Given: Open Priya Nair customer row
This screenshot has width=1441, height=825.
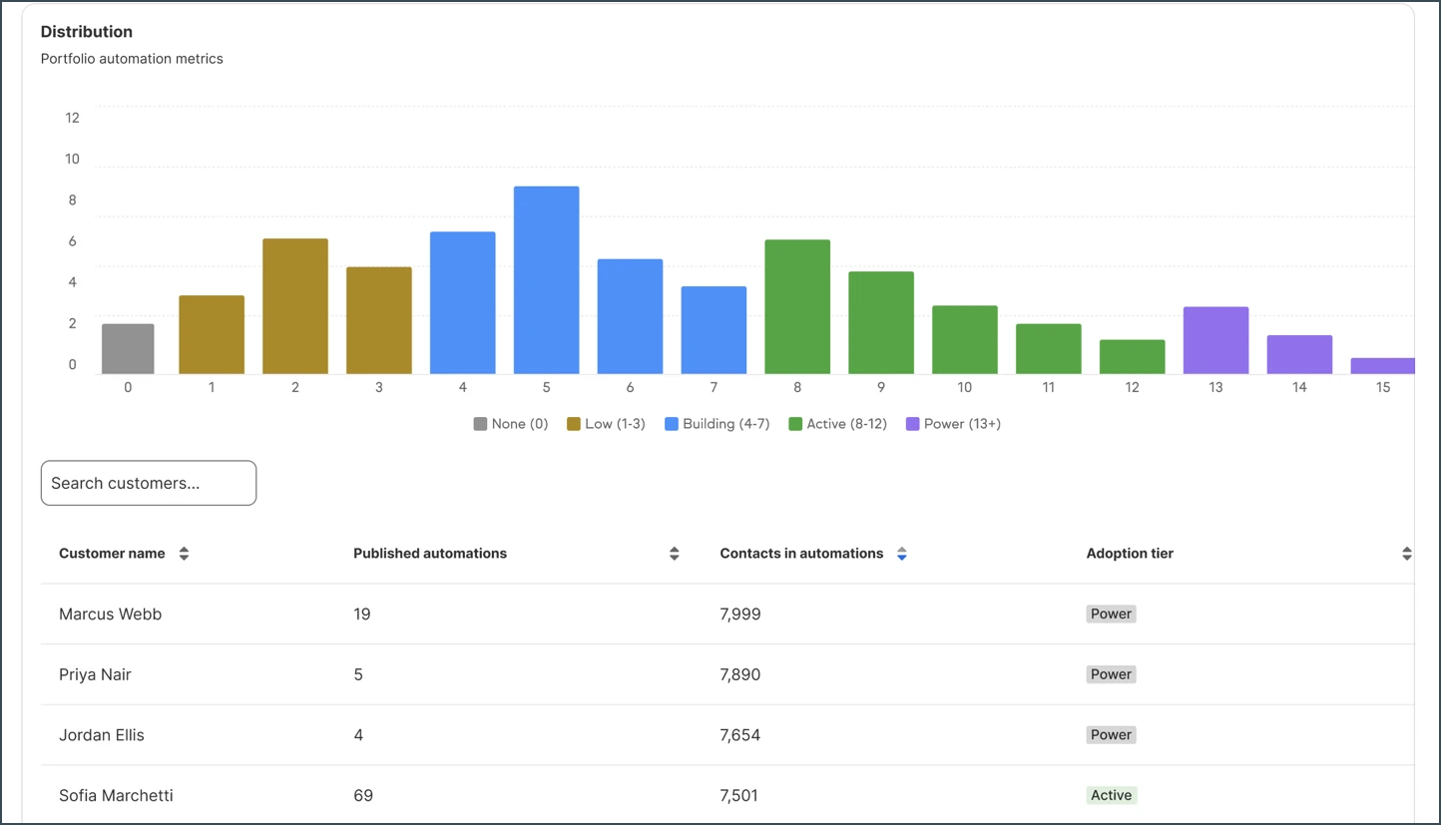Looking at the screenshot, I should (x=727, y=674).
